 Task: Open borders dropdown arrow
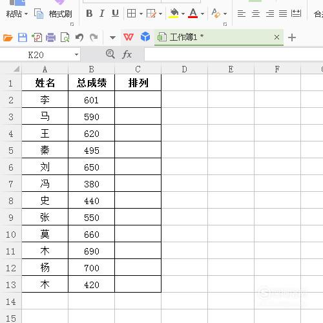coord(141,14)
